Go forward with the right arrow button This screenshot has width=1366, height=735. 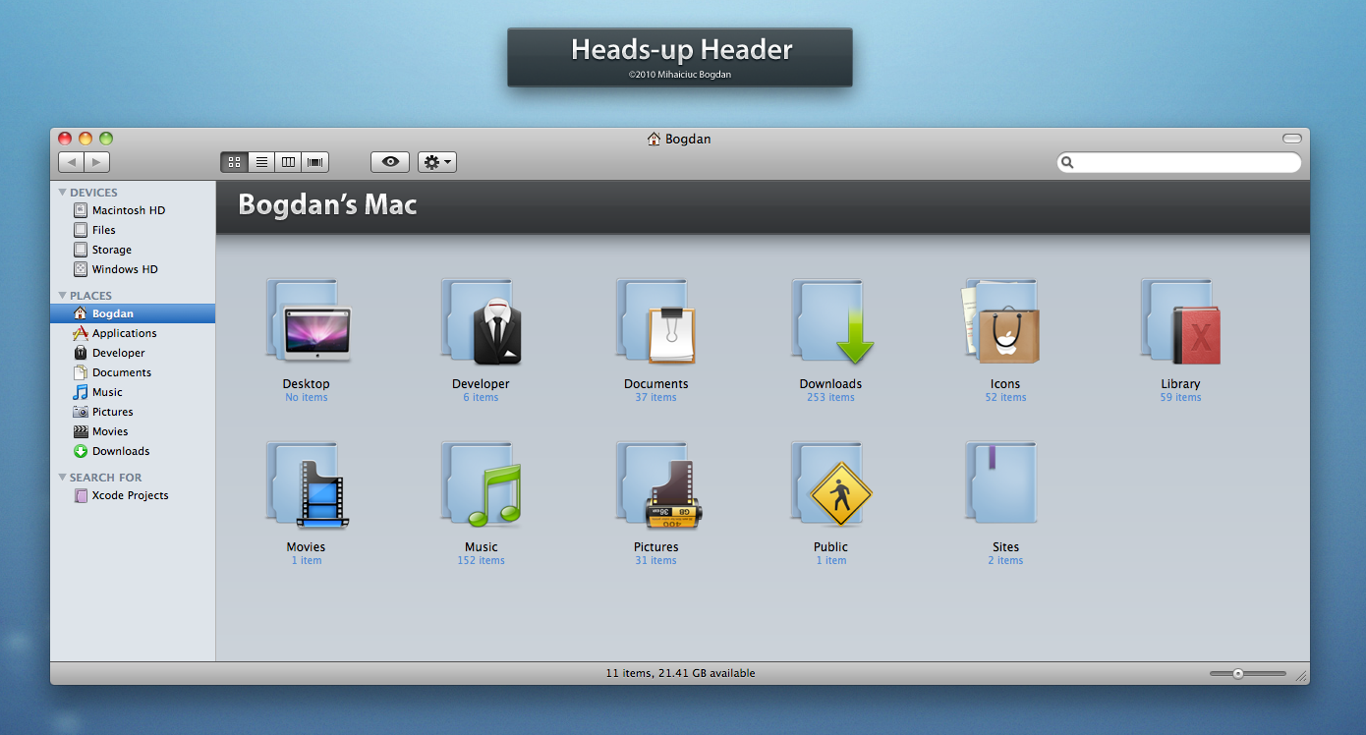(97, 162)
